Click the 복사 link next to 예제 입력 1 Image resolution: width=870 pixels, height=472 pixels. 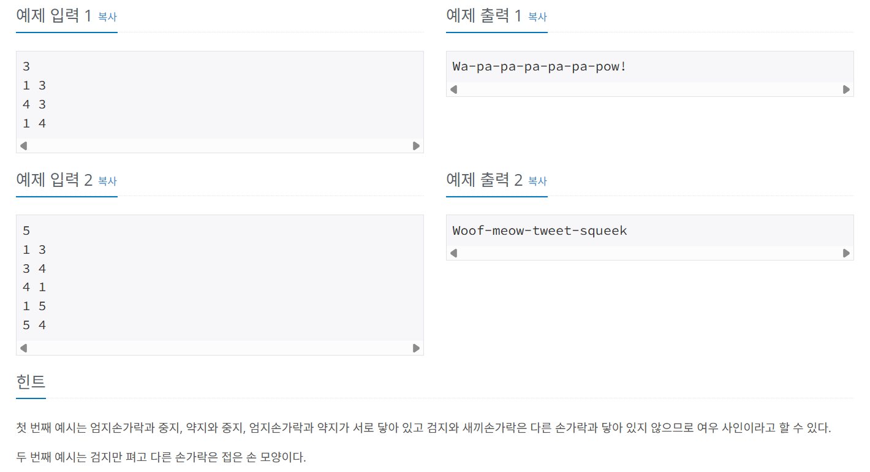pyautogui.click(x=107, y=17)
